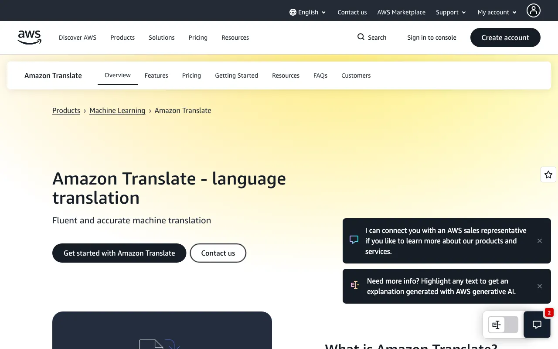Click the Search label in header
Image resolution: width=558 pixels, height=349 pixels.
(377, 38)
